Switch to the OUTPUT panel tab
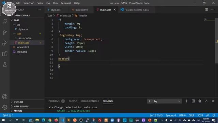The height and width of the screenshot is (123, 218). [73, 101]
